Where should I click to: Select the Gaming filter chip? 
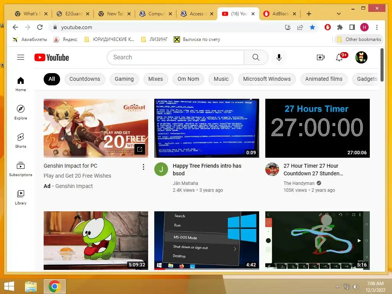[124, 79]
